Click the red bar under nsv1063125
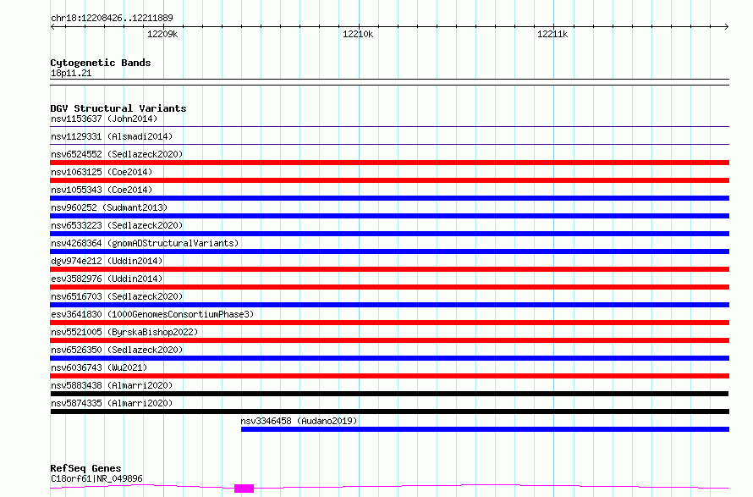The height and width of the screenshot is (497, 753). coord(389,180)
